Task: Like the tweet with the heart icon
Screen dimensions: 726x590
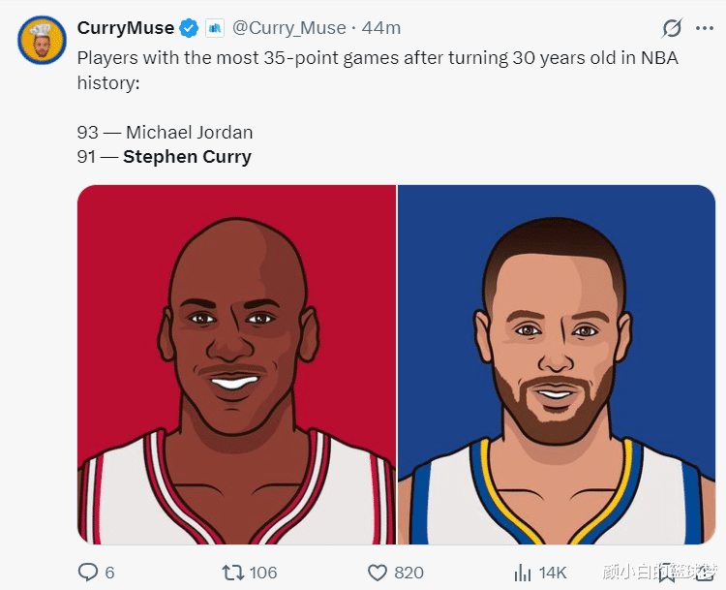Action: (378, 573)
